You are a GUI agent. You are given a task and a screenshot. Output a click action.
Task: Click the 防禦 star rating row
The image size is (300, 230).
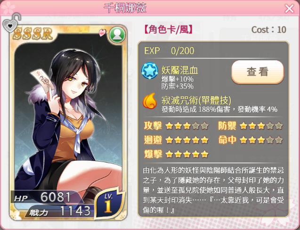pyautogui.click(x=250, y=126)
